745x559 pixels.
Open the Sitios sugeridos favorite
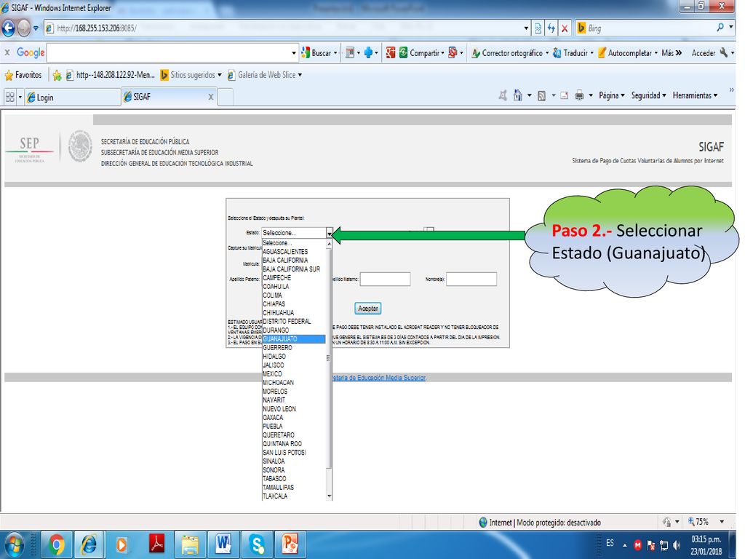[191, 75]
